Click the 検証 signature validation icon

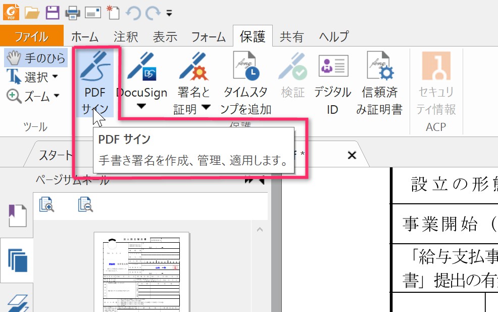pos(292,66)
